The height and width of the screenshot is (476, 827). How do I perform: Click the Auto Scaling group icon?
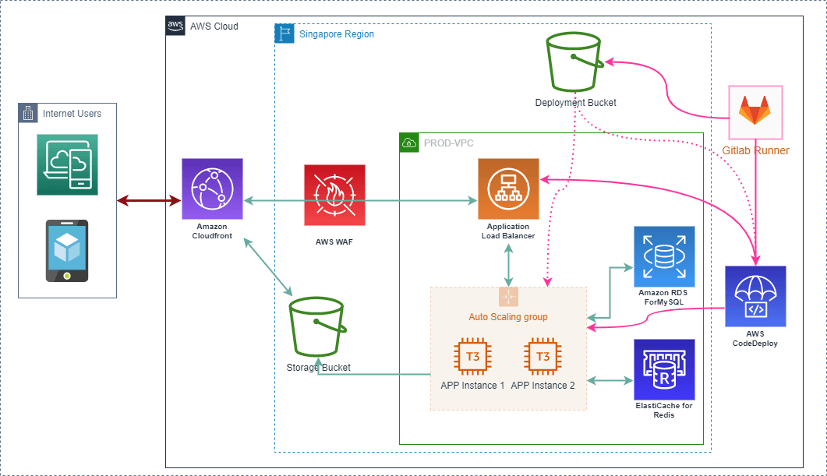508,297
